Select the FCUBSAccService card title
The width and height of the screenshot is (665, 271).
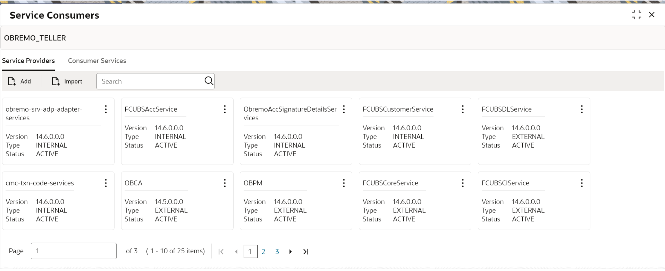[x=151, y=109]
